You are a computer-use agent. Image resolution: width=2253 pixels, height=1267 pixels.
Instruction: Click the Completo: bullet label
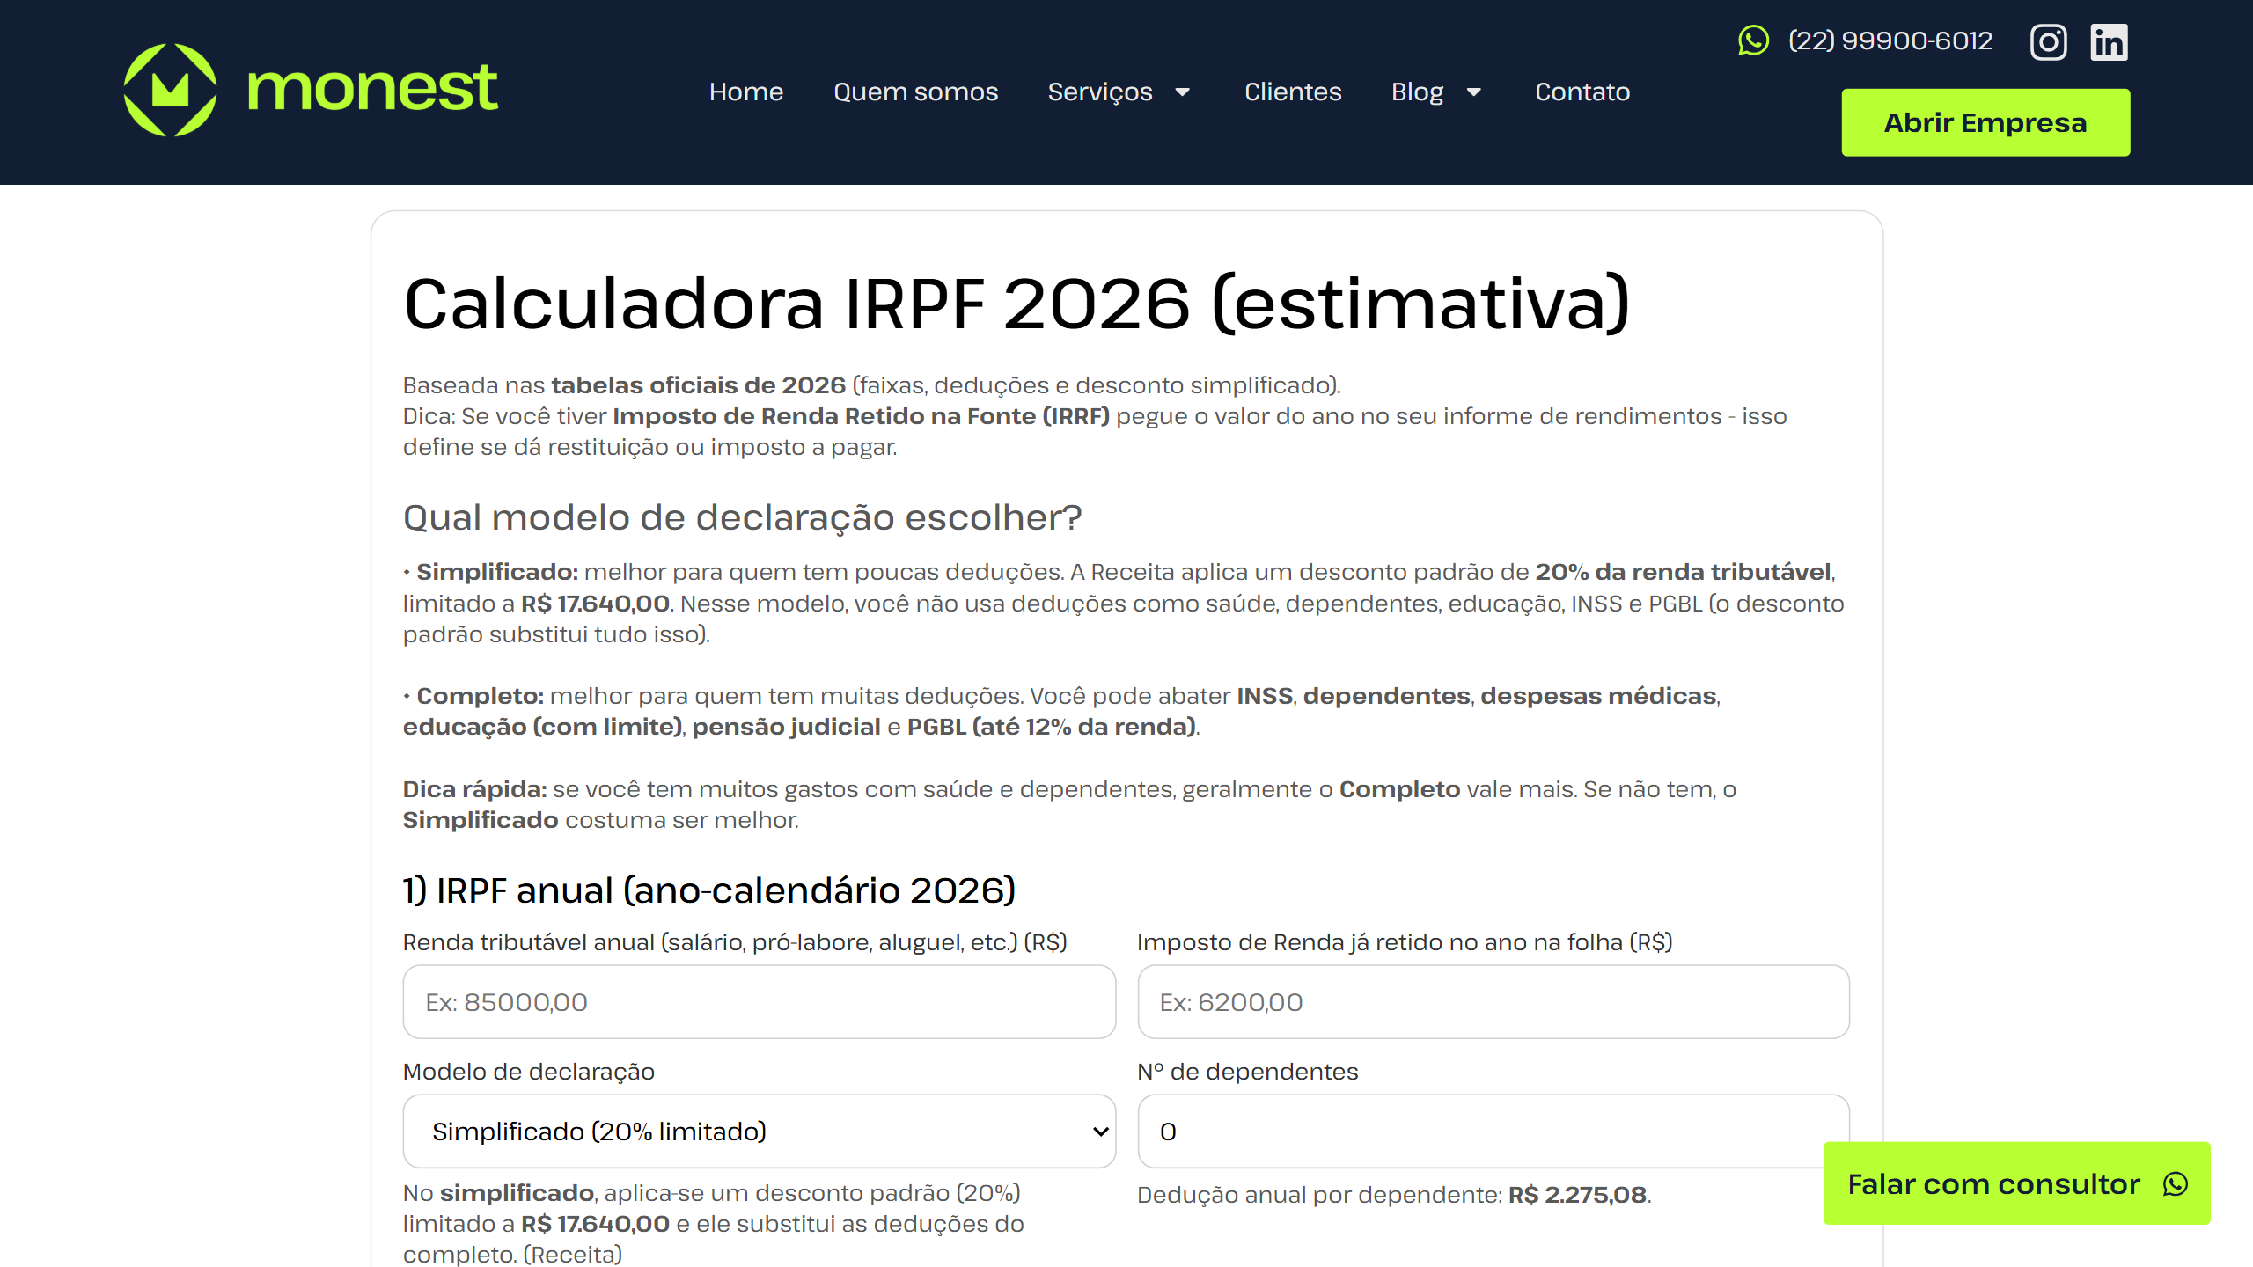pos(480,696)
